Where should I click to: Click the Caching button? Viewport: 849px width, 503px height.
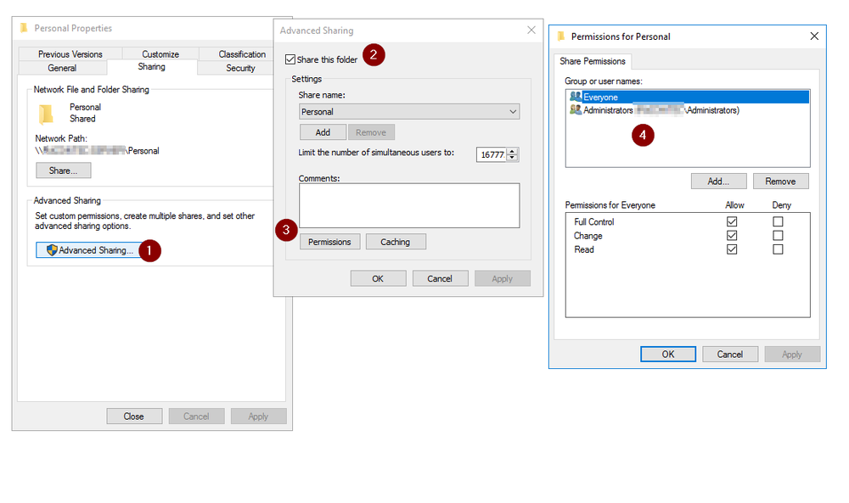tap(395, 242)
